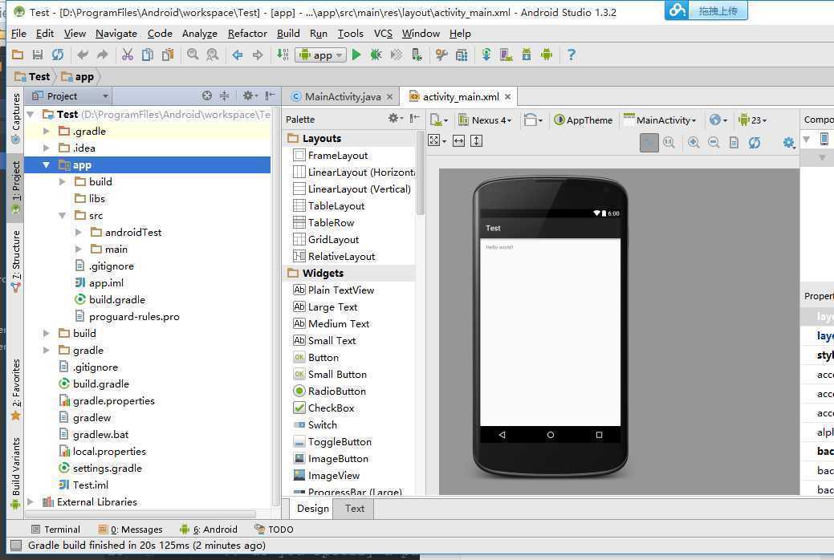Click the Cut scissors icon

[x=128, y=55]
